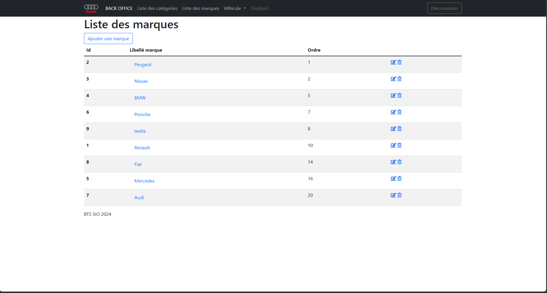Click the BTS SIO 2024 footer text

(x=98, y=214)
